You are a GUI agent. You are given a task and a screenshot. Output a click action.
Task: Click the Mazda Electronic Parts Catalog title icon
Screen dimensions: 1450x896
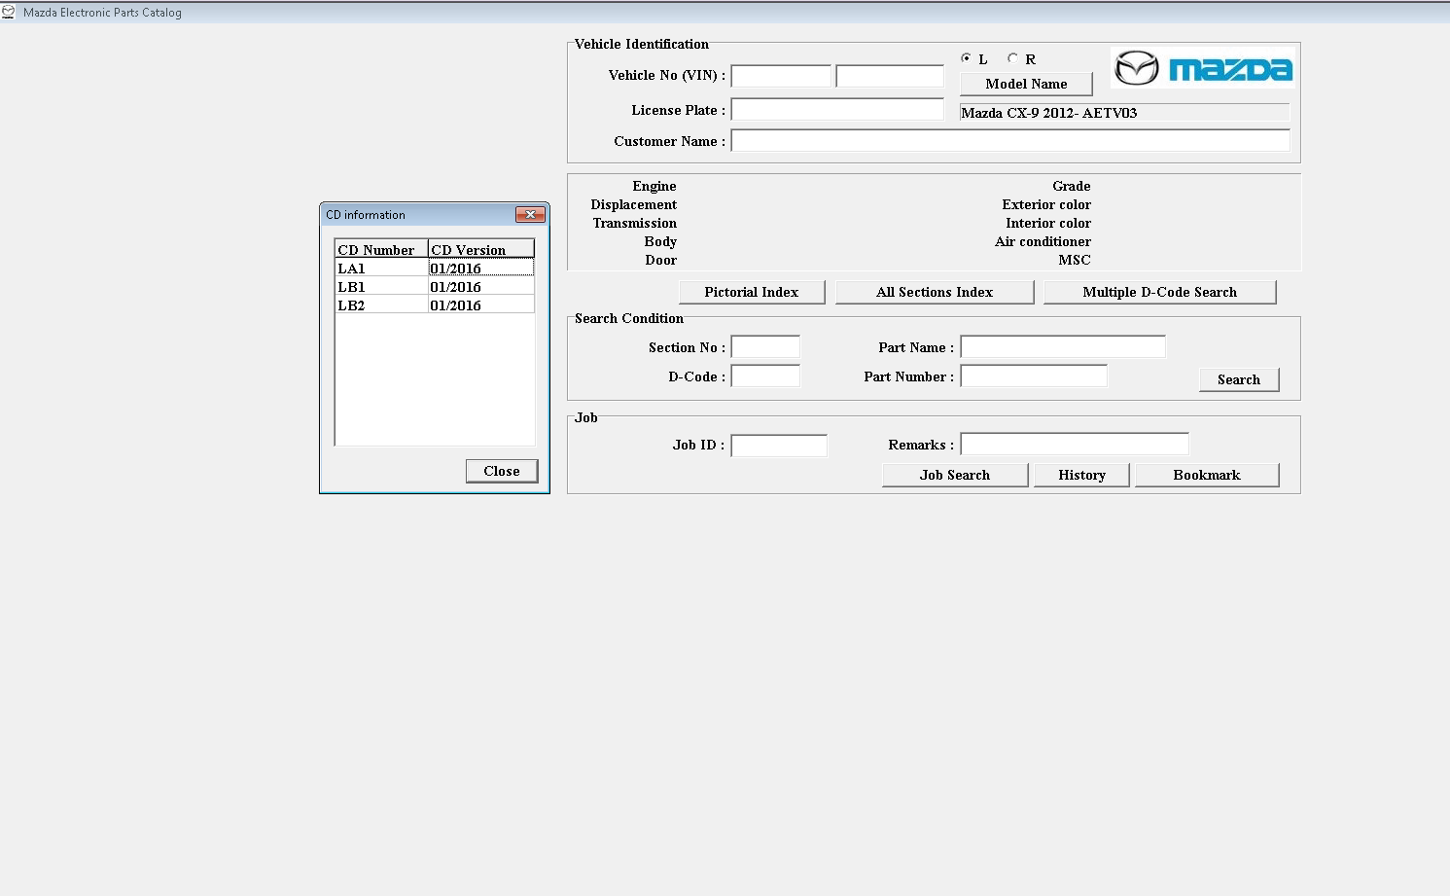pyautogui.click(x=9, y=12)
